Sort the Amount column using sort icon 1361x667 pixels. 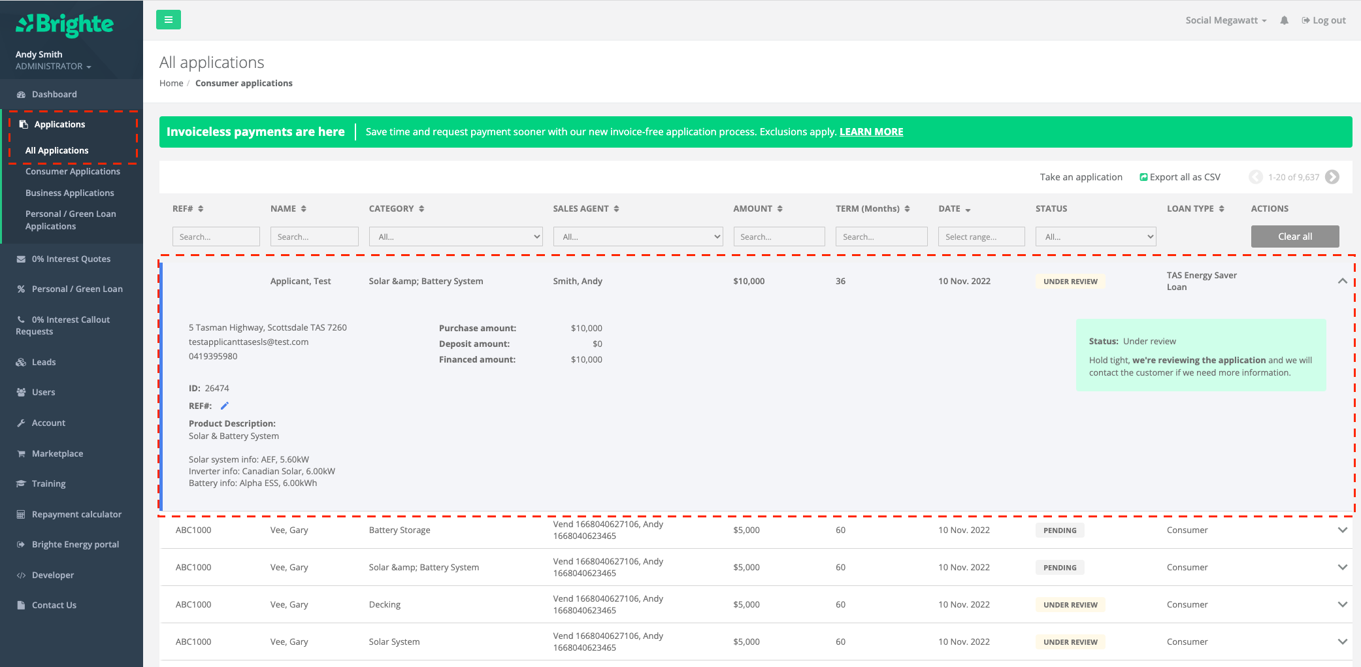point(779,209)
